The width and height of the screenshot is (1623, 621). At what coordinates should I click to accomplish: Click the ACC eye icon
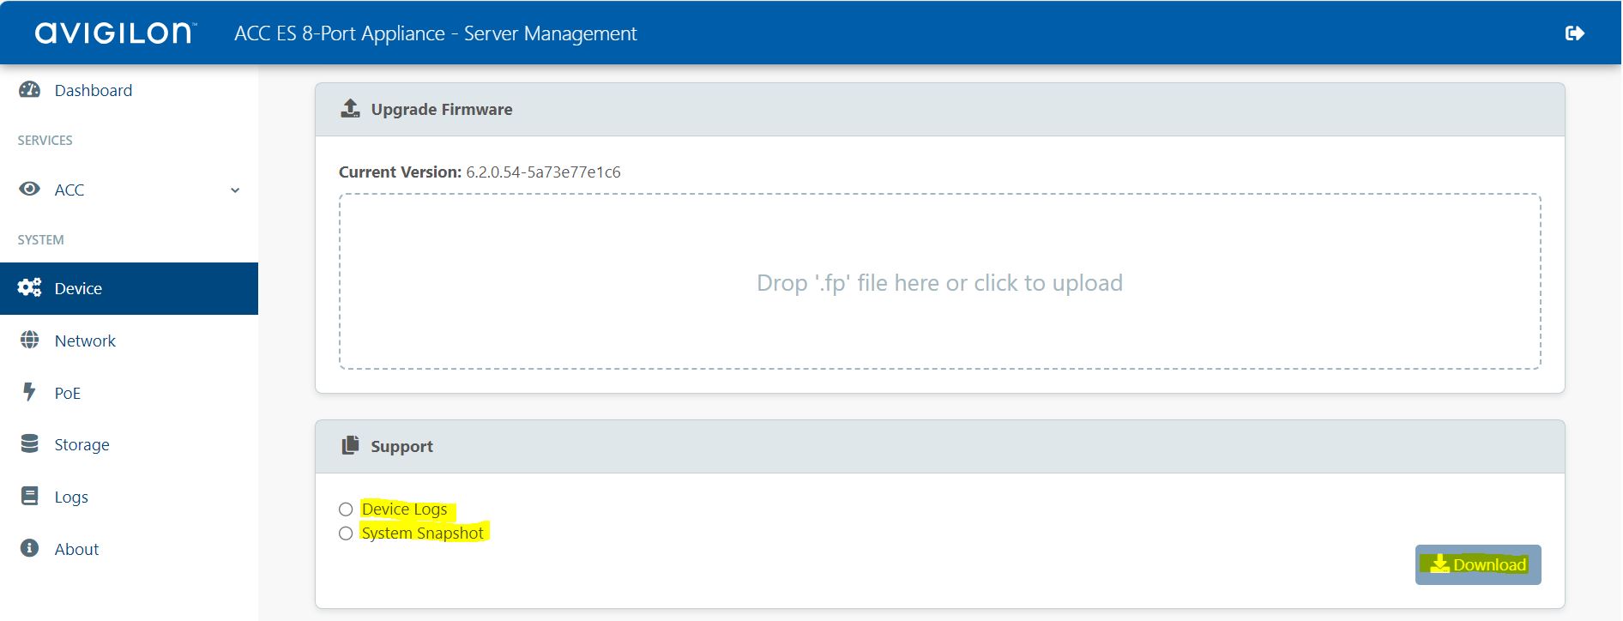(29, 190)
